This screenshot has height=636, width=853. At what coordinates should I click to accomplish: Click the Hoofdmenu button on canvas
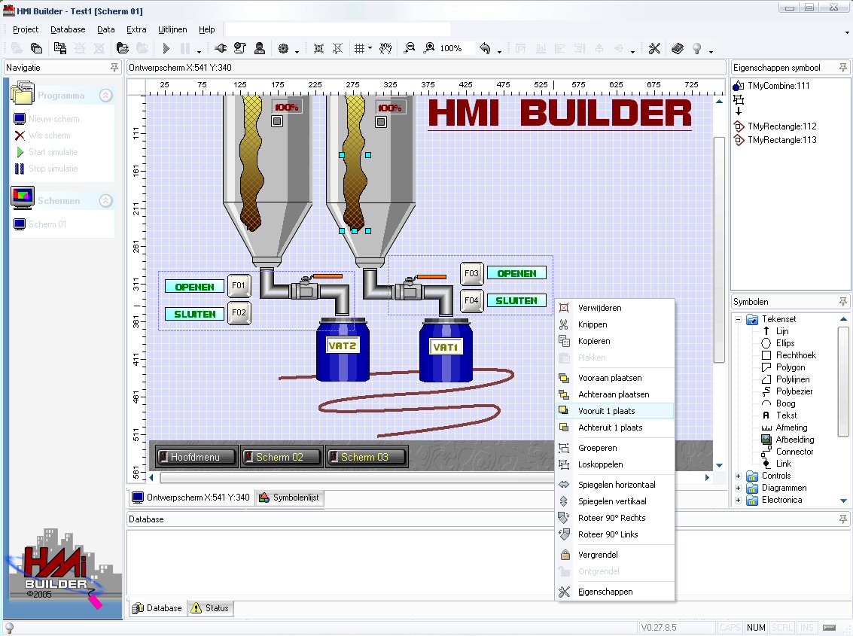point(196,457)
